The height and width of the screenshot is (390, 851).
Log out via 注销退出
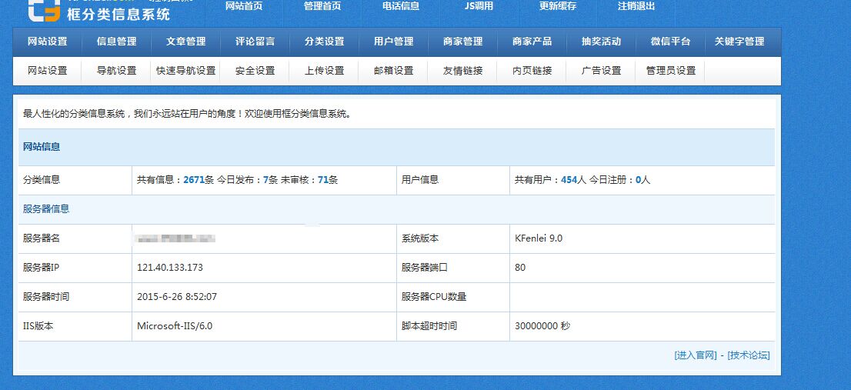click(636, 6)
